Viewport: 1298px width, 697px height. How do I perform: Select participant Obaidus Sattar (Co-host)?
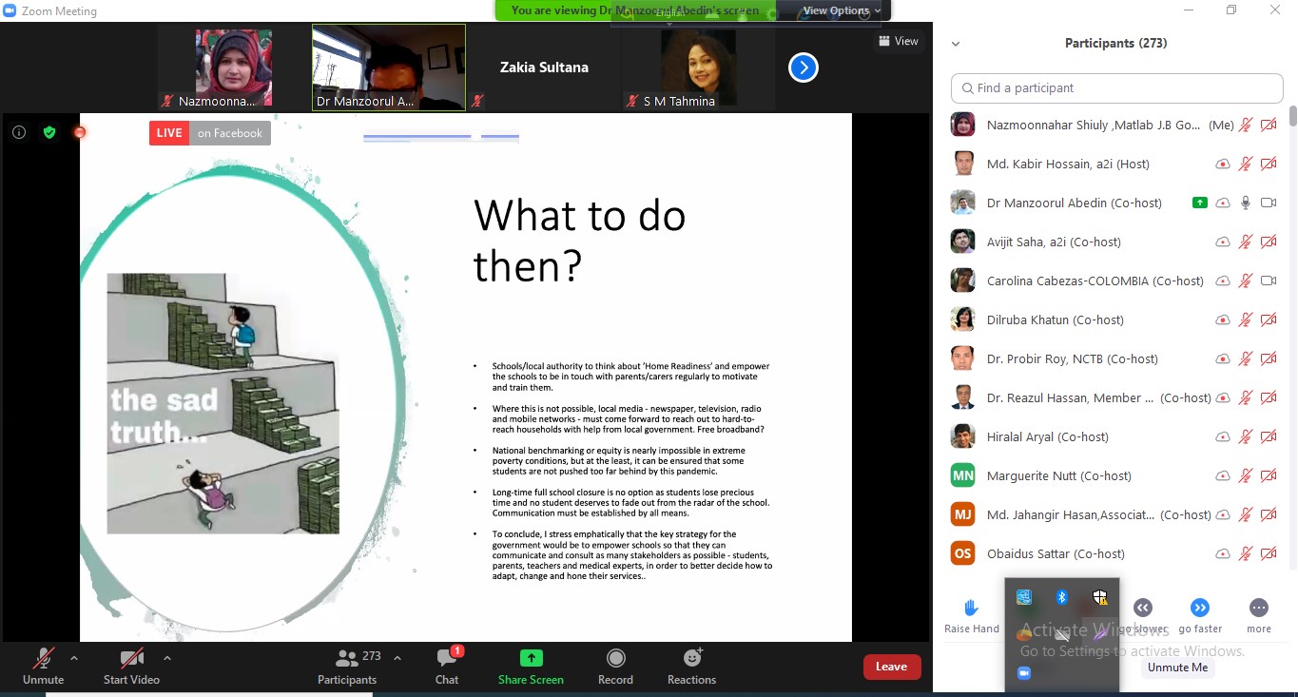pyautogui.click(x=1114, y=553)
